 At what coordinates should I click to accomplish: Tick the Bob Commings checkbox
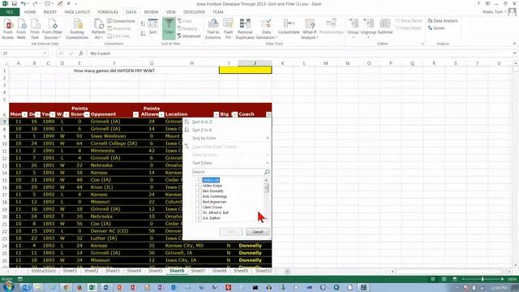coord(200,196)
